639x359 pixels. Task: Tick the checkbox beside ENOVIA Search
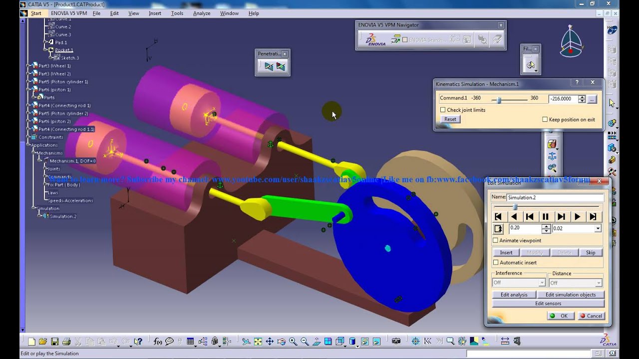coord(405,39)
